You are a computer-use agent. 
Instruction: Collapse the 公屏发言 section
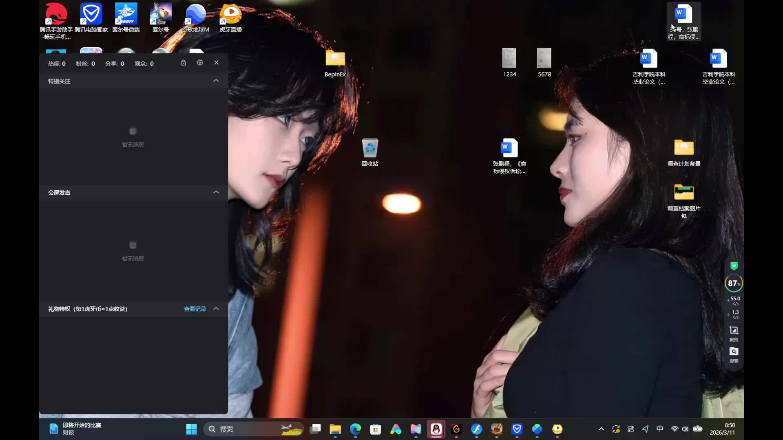coord(216,192)
